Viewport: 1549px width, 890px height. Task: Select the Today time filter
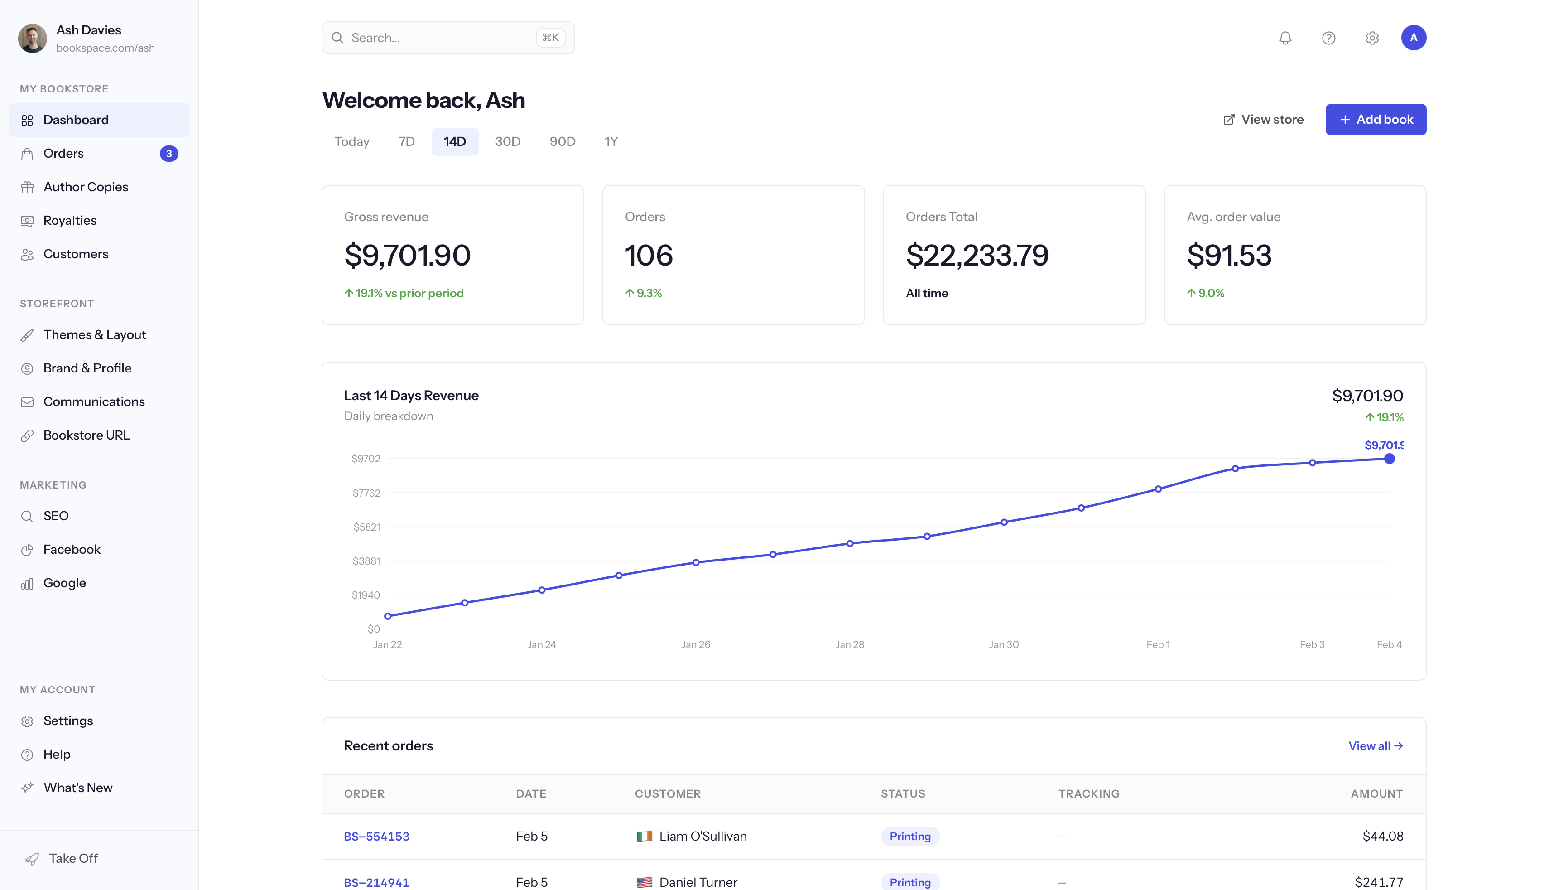click(x=352, y=141)
